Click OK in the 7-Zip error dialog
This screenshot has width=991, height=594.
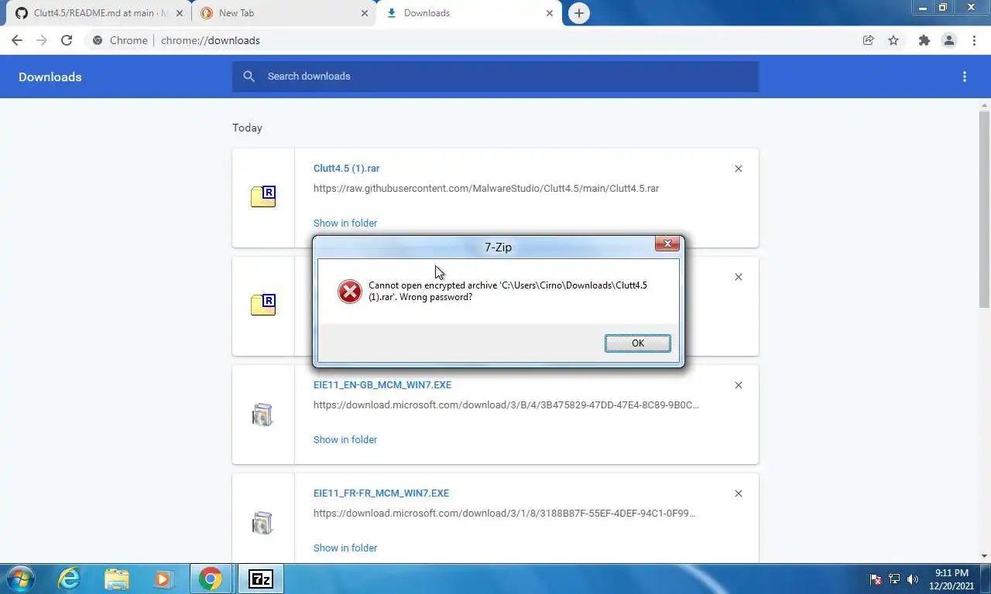(637, 343)
